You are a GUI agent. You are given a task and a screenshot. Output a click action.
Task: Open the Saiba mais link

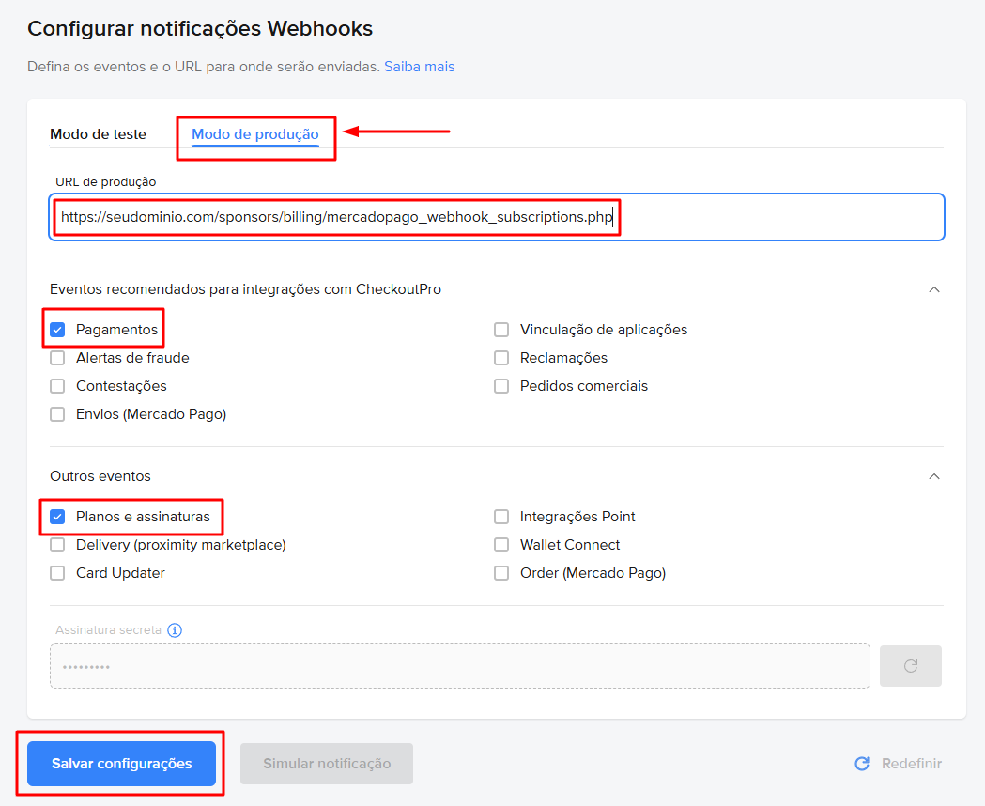click(419, 67)
